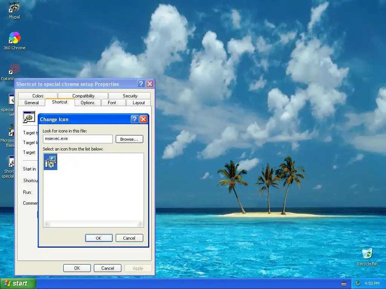Click the Start in label in Properties
The image size is (386, 289).
tap(30, 169)
